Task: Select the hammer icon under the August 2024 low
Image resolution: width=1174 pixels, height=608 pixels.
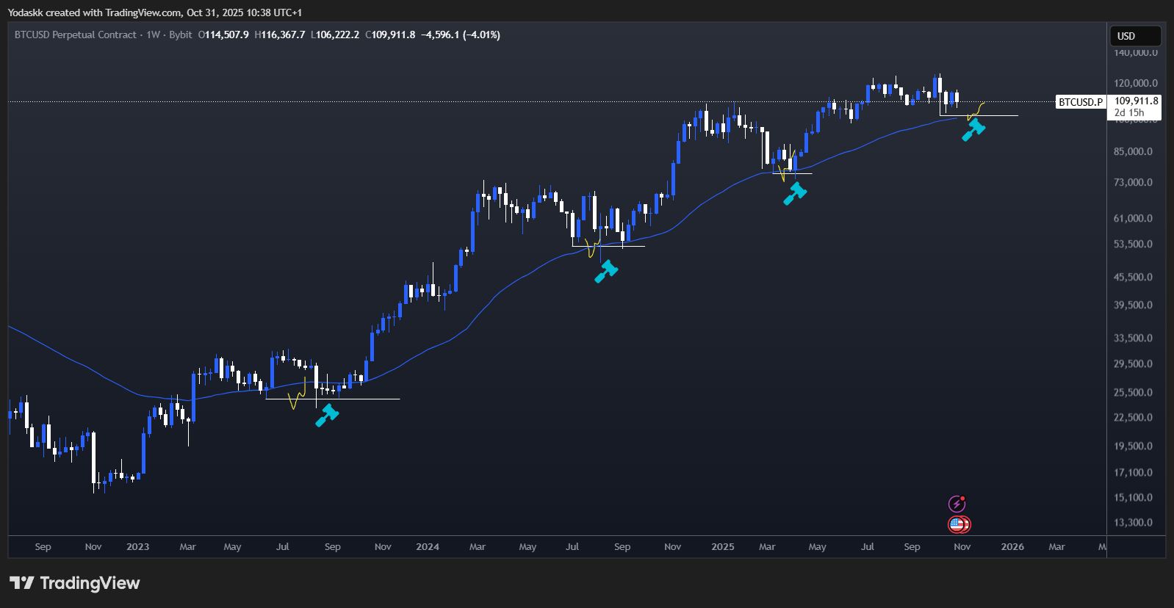Action: pos(606,271)
